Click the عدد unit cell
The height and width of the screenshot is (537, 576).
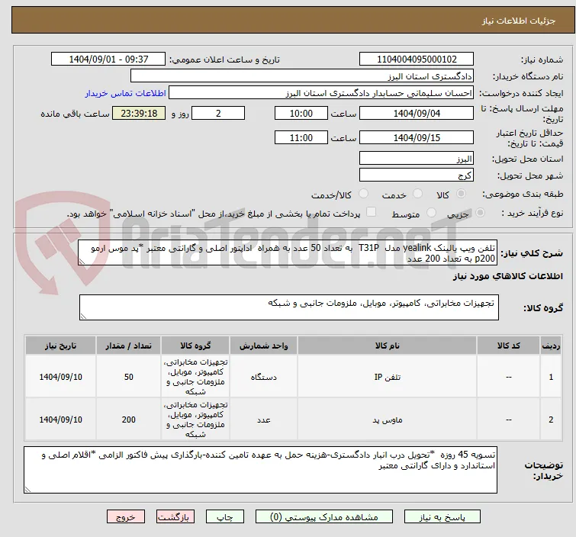(x=263, y=420)
